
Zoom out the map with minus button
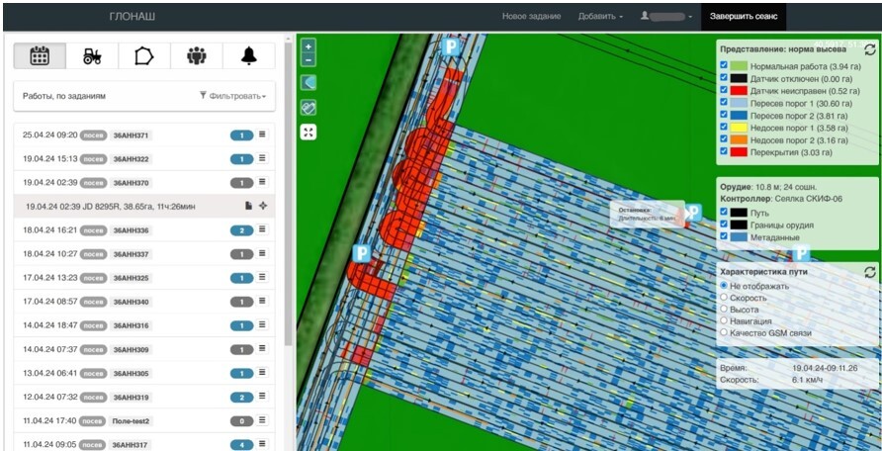[309, 59]
